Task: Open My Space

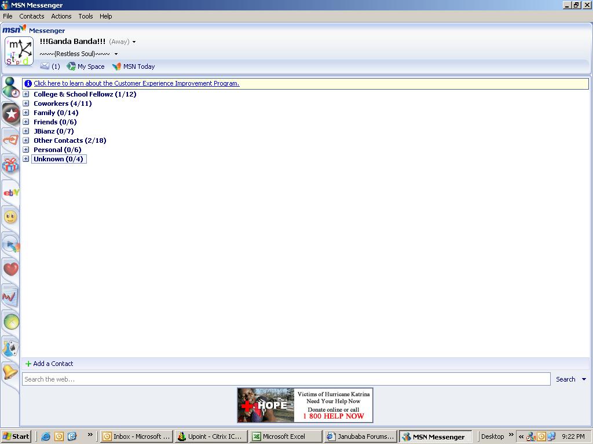Action: tap(86, 66)
